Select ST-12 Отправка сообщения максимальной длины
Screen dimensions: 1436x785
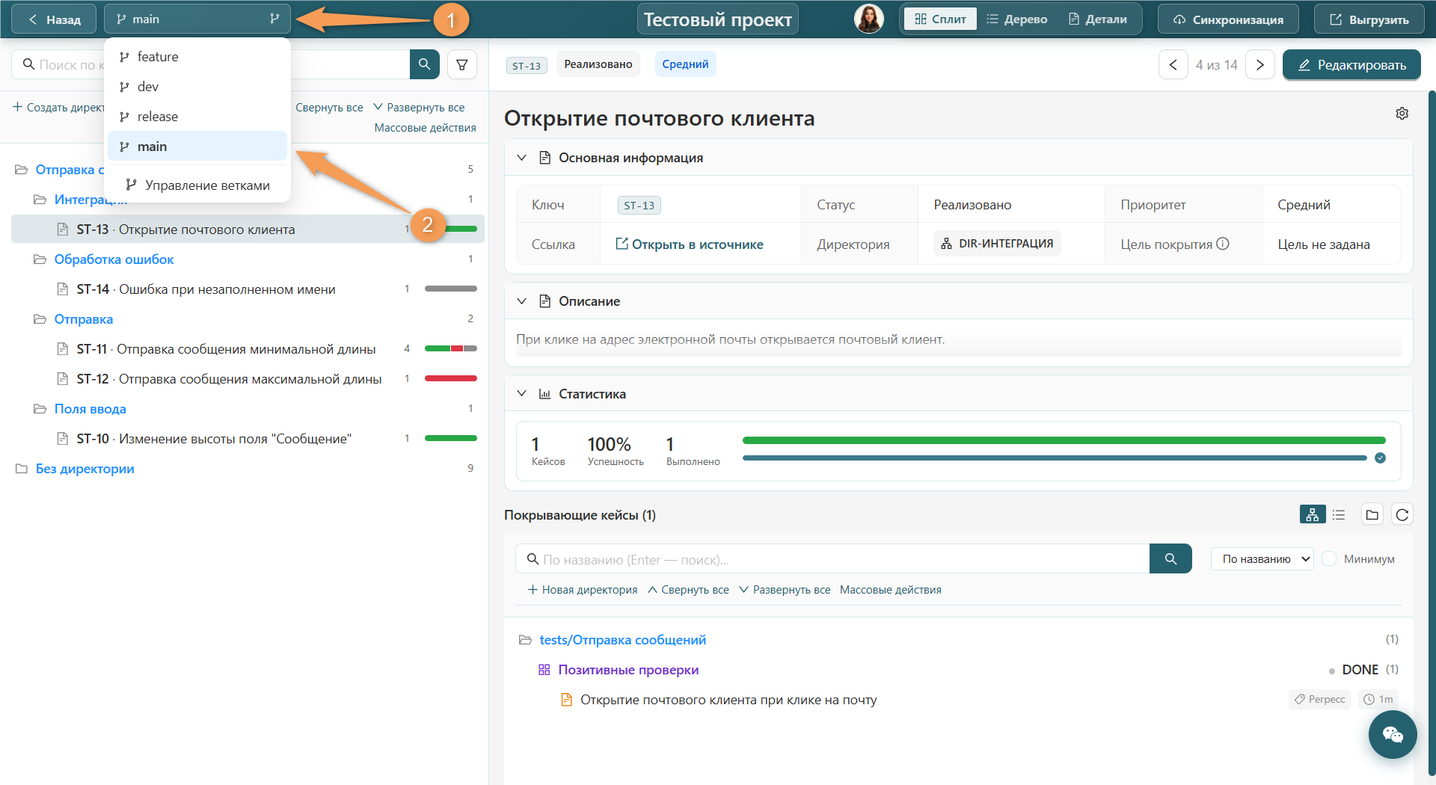[248, 379]
